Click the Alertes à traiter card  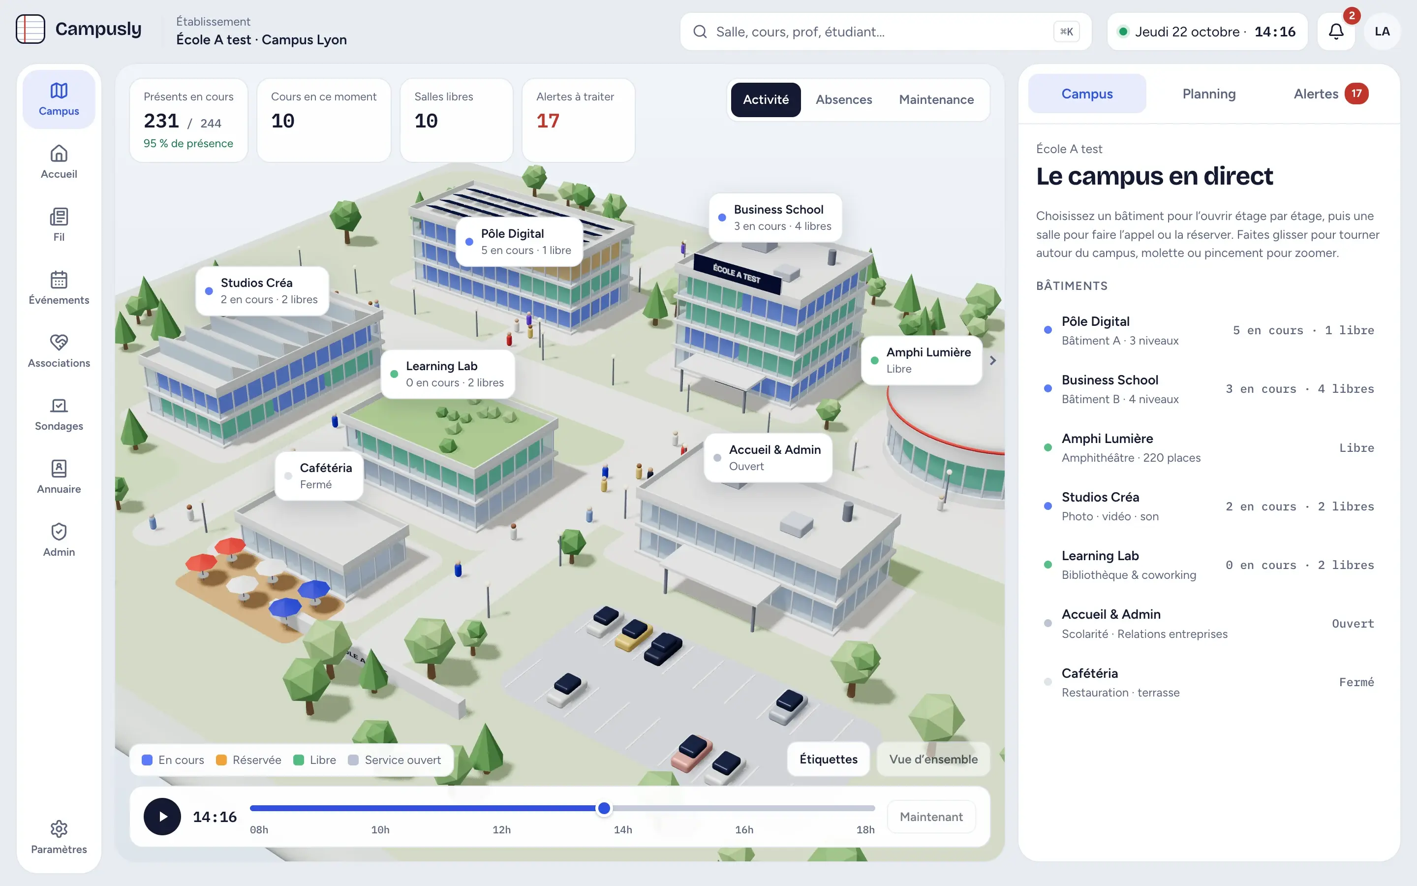pos(578,120)
